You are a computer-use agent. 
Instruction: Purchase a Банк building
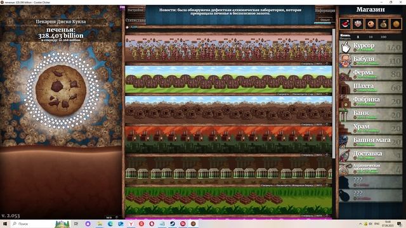click(x=370, y=115)
